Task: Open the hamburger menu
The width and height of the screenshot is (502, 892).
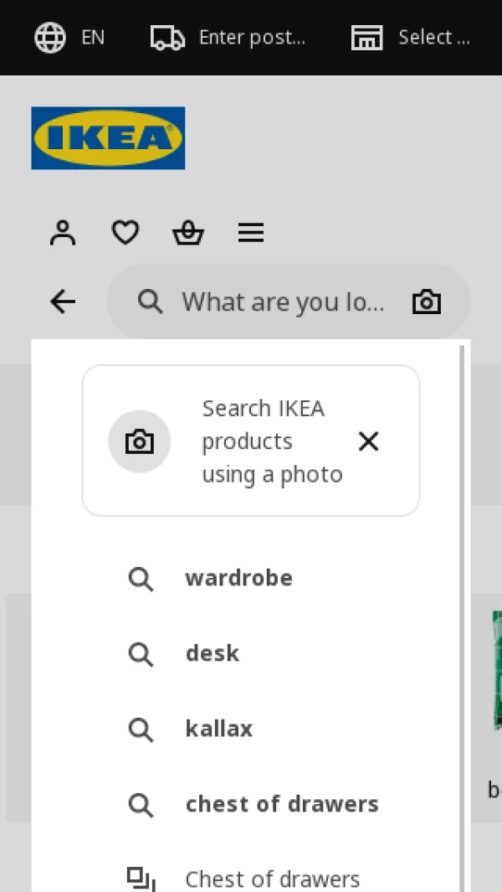Action: (x=251, y=233)
